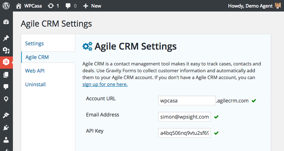284x151 pixels.
Task: Open the WordPress logo menu
Action: [6, 6]
